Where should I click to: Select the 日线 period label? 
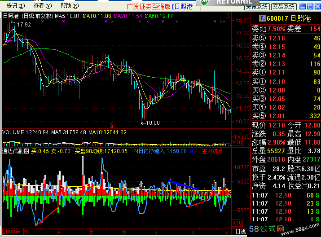[x=241, y=232]
